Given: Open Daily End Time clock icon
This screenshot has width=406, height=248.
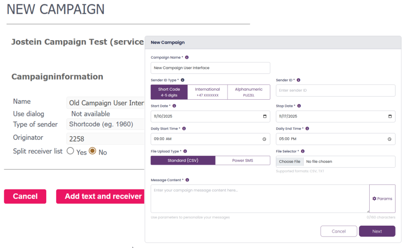Looking at the screenshot, I should click(390, 139).
